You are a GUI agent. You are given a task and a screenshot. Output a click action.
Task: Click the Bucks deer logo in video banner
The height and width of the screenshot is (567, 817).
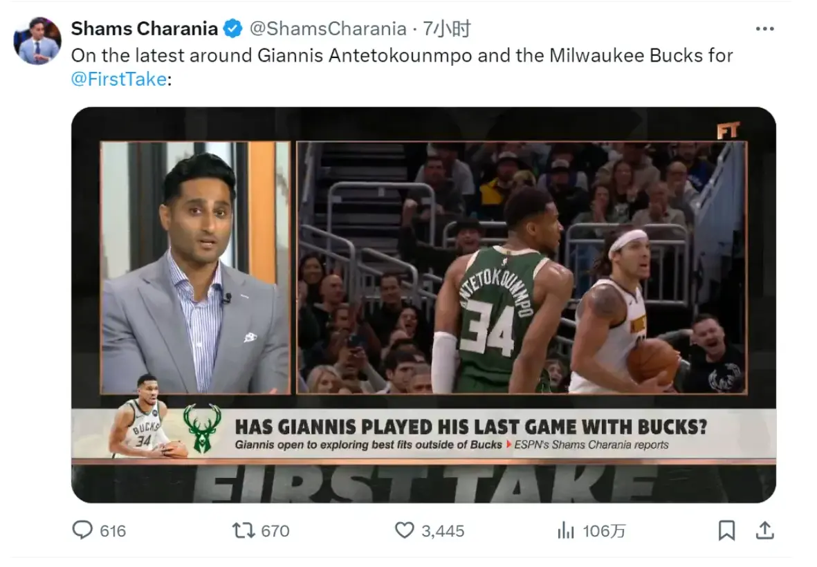coord(202,429)
